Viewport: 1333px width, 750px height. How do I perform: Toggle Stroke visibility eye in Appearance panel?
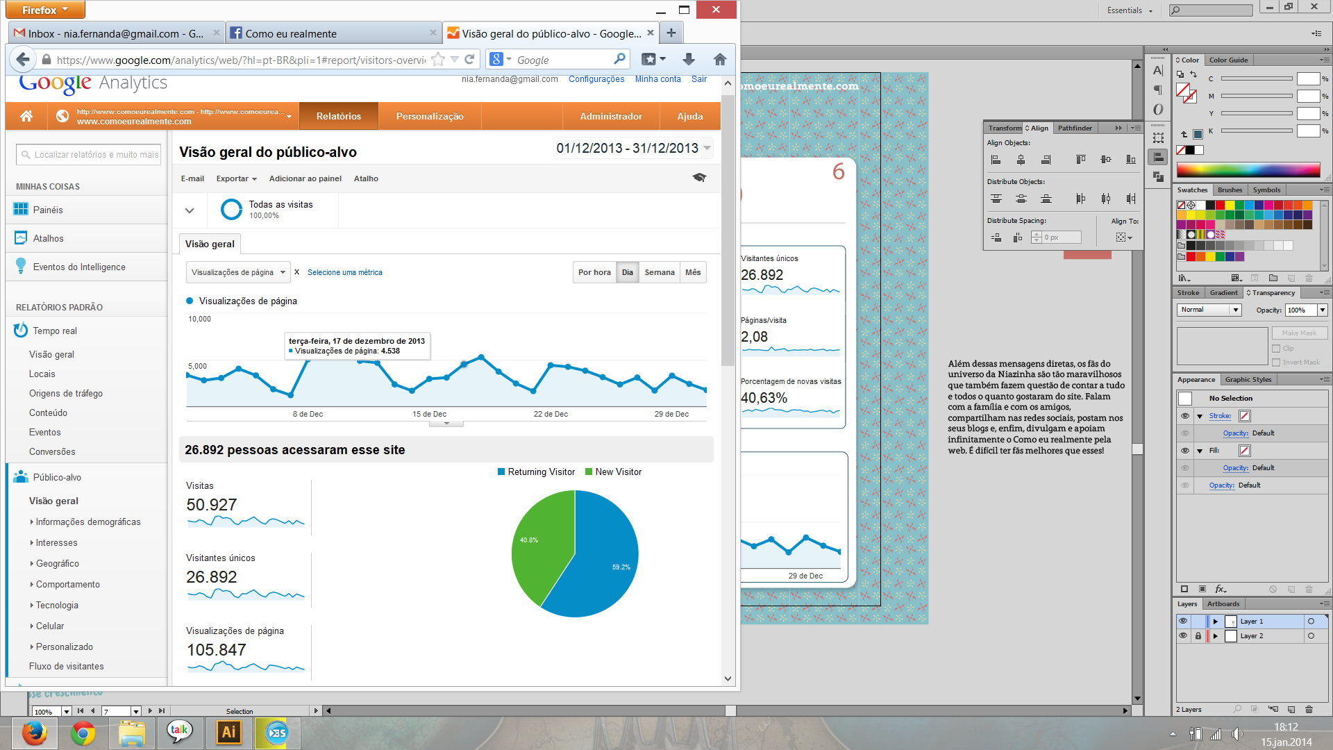[1185, 416]
